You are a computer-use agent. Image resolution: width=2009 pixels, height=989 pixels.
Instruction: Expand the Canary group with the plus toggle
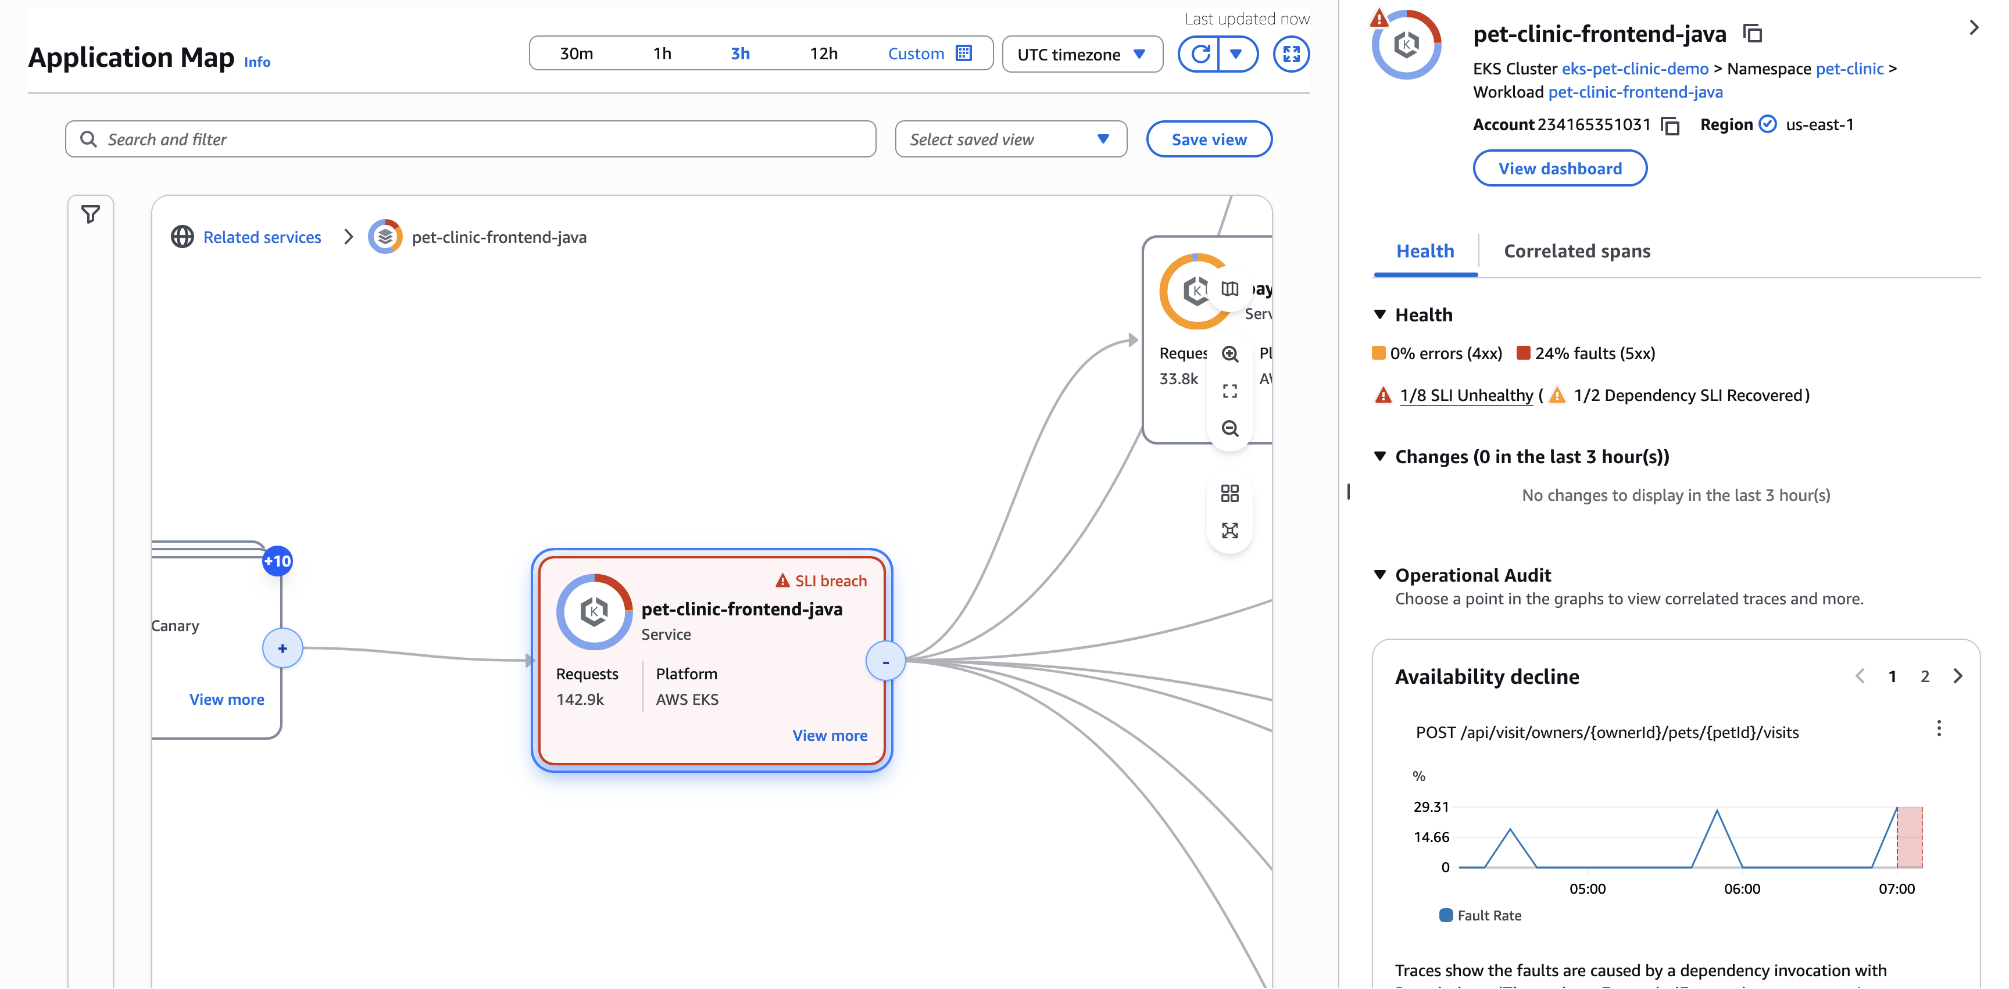283,648
